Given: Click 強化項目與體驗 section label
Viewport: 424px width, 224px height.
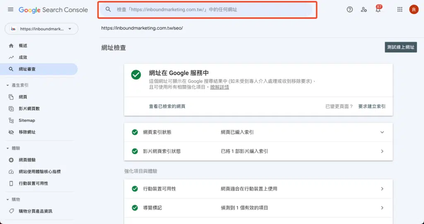Looking at the screenshot, I should [x=141, y=171].
